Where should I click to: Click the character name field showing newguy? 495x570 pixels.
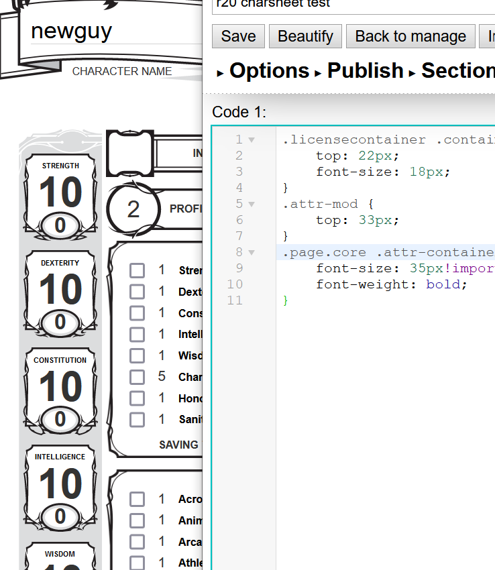tap(114, 32)
